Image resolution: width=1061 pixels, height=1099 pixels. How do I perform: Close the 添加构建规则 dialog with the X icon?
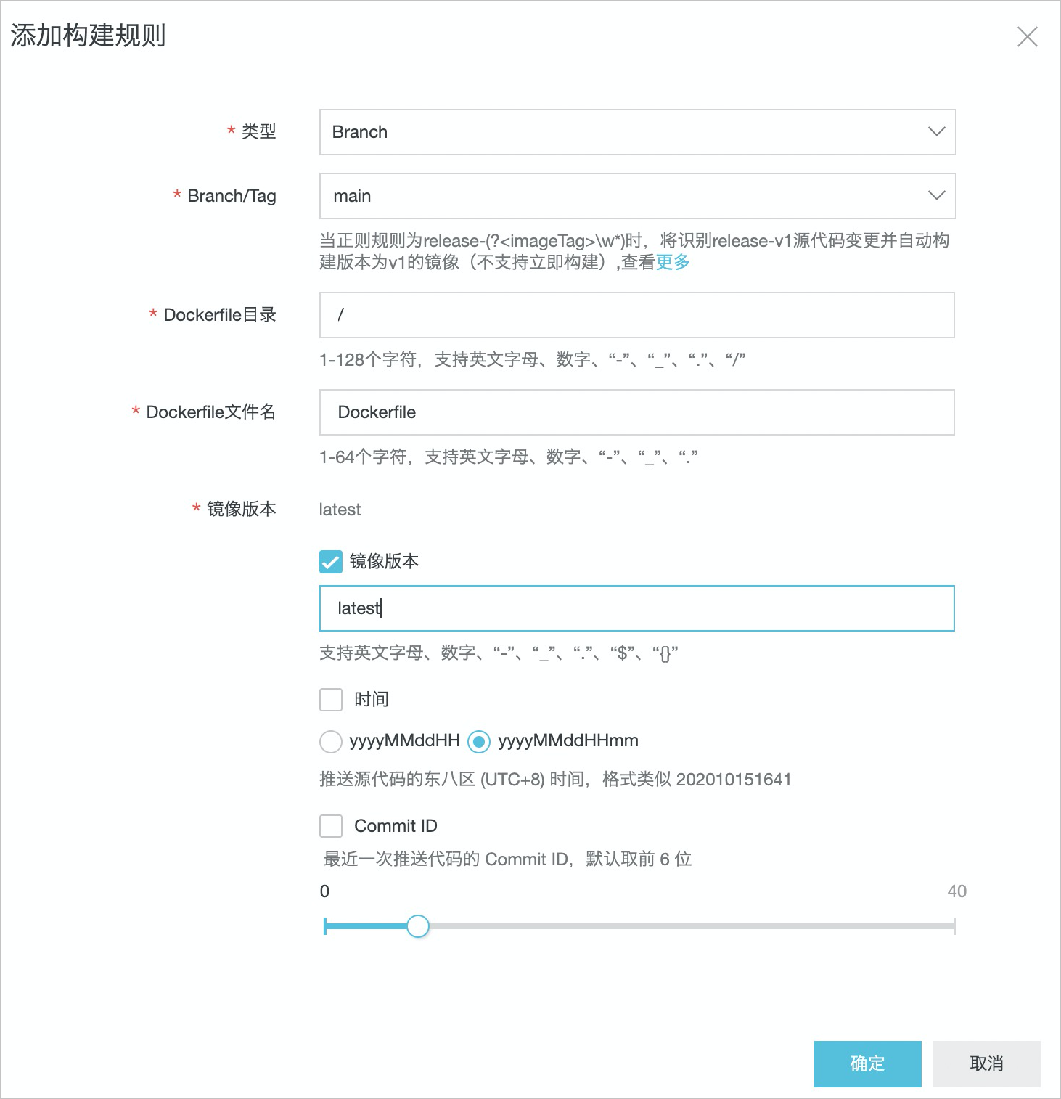[1027, 36]
